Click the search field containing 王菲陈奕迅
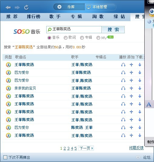Image resolution: width=154 pixels, height=162 pixels. tap(74, 30)
